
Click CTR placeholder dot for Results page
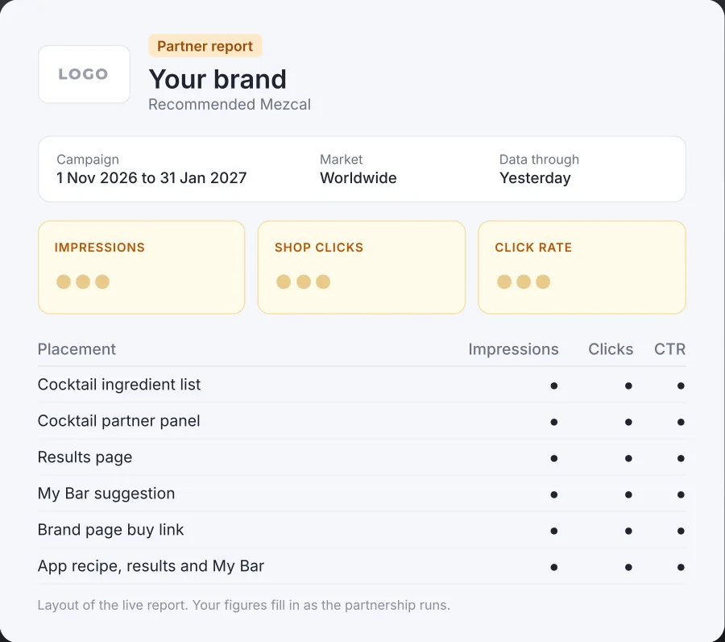tap(681, 458)
